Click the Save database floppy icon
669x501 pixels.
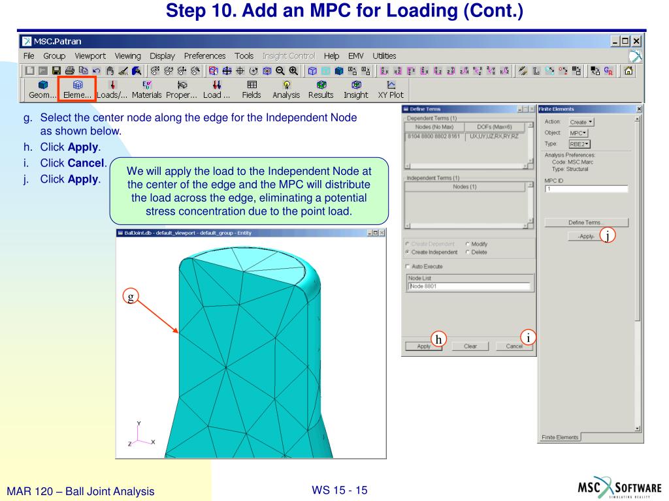tap(56, 70)
